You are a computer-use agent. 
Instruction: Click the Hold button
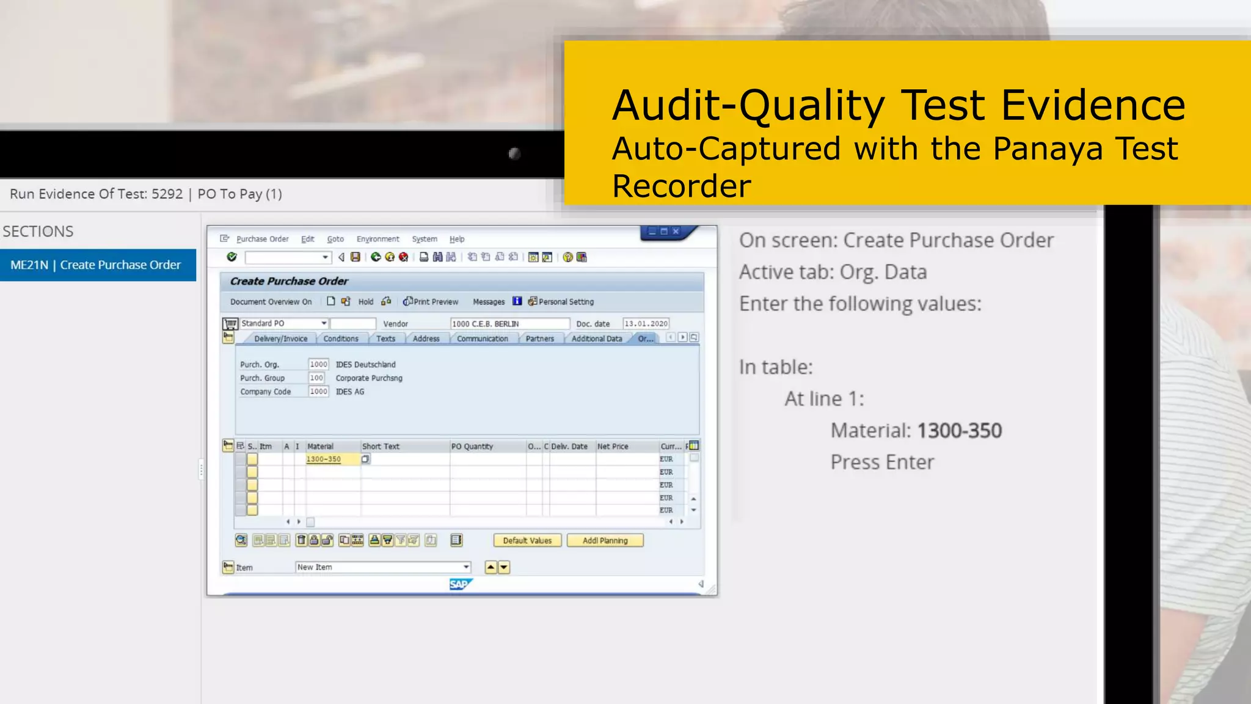pos(365,302)
